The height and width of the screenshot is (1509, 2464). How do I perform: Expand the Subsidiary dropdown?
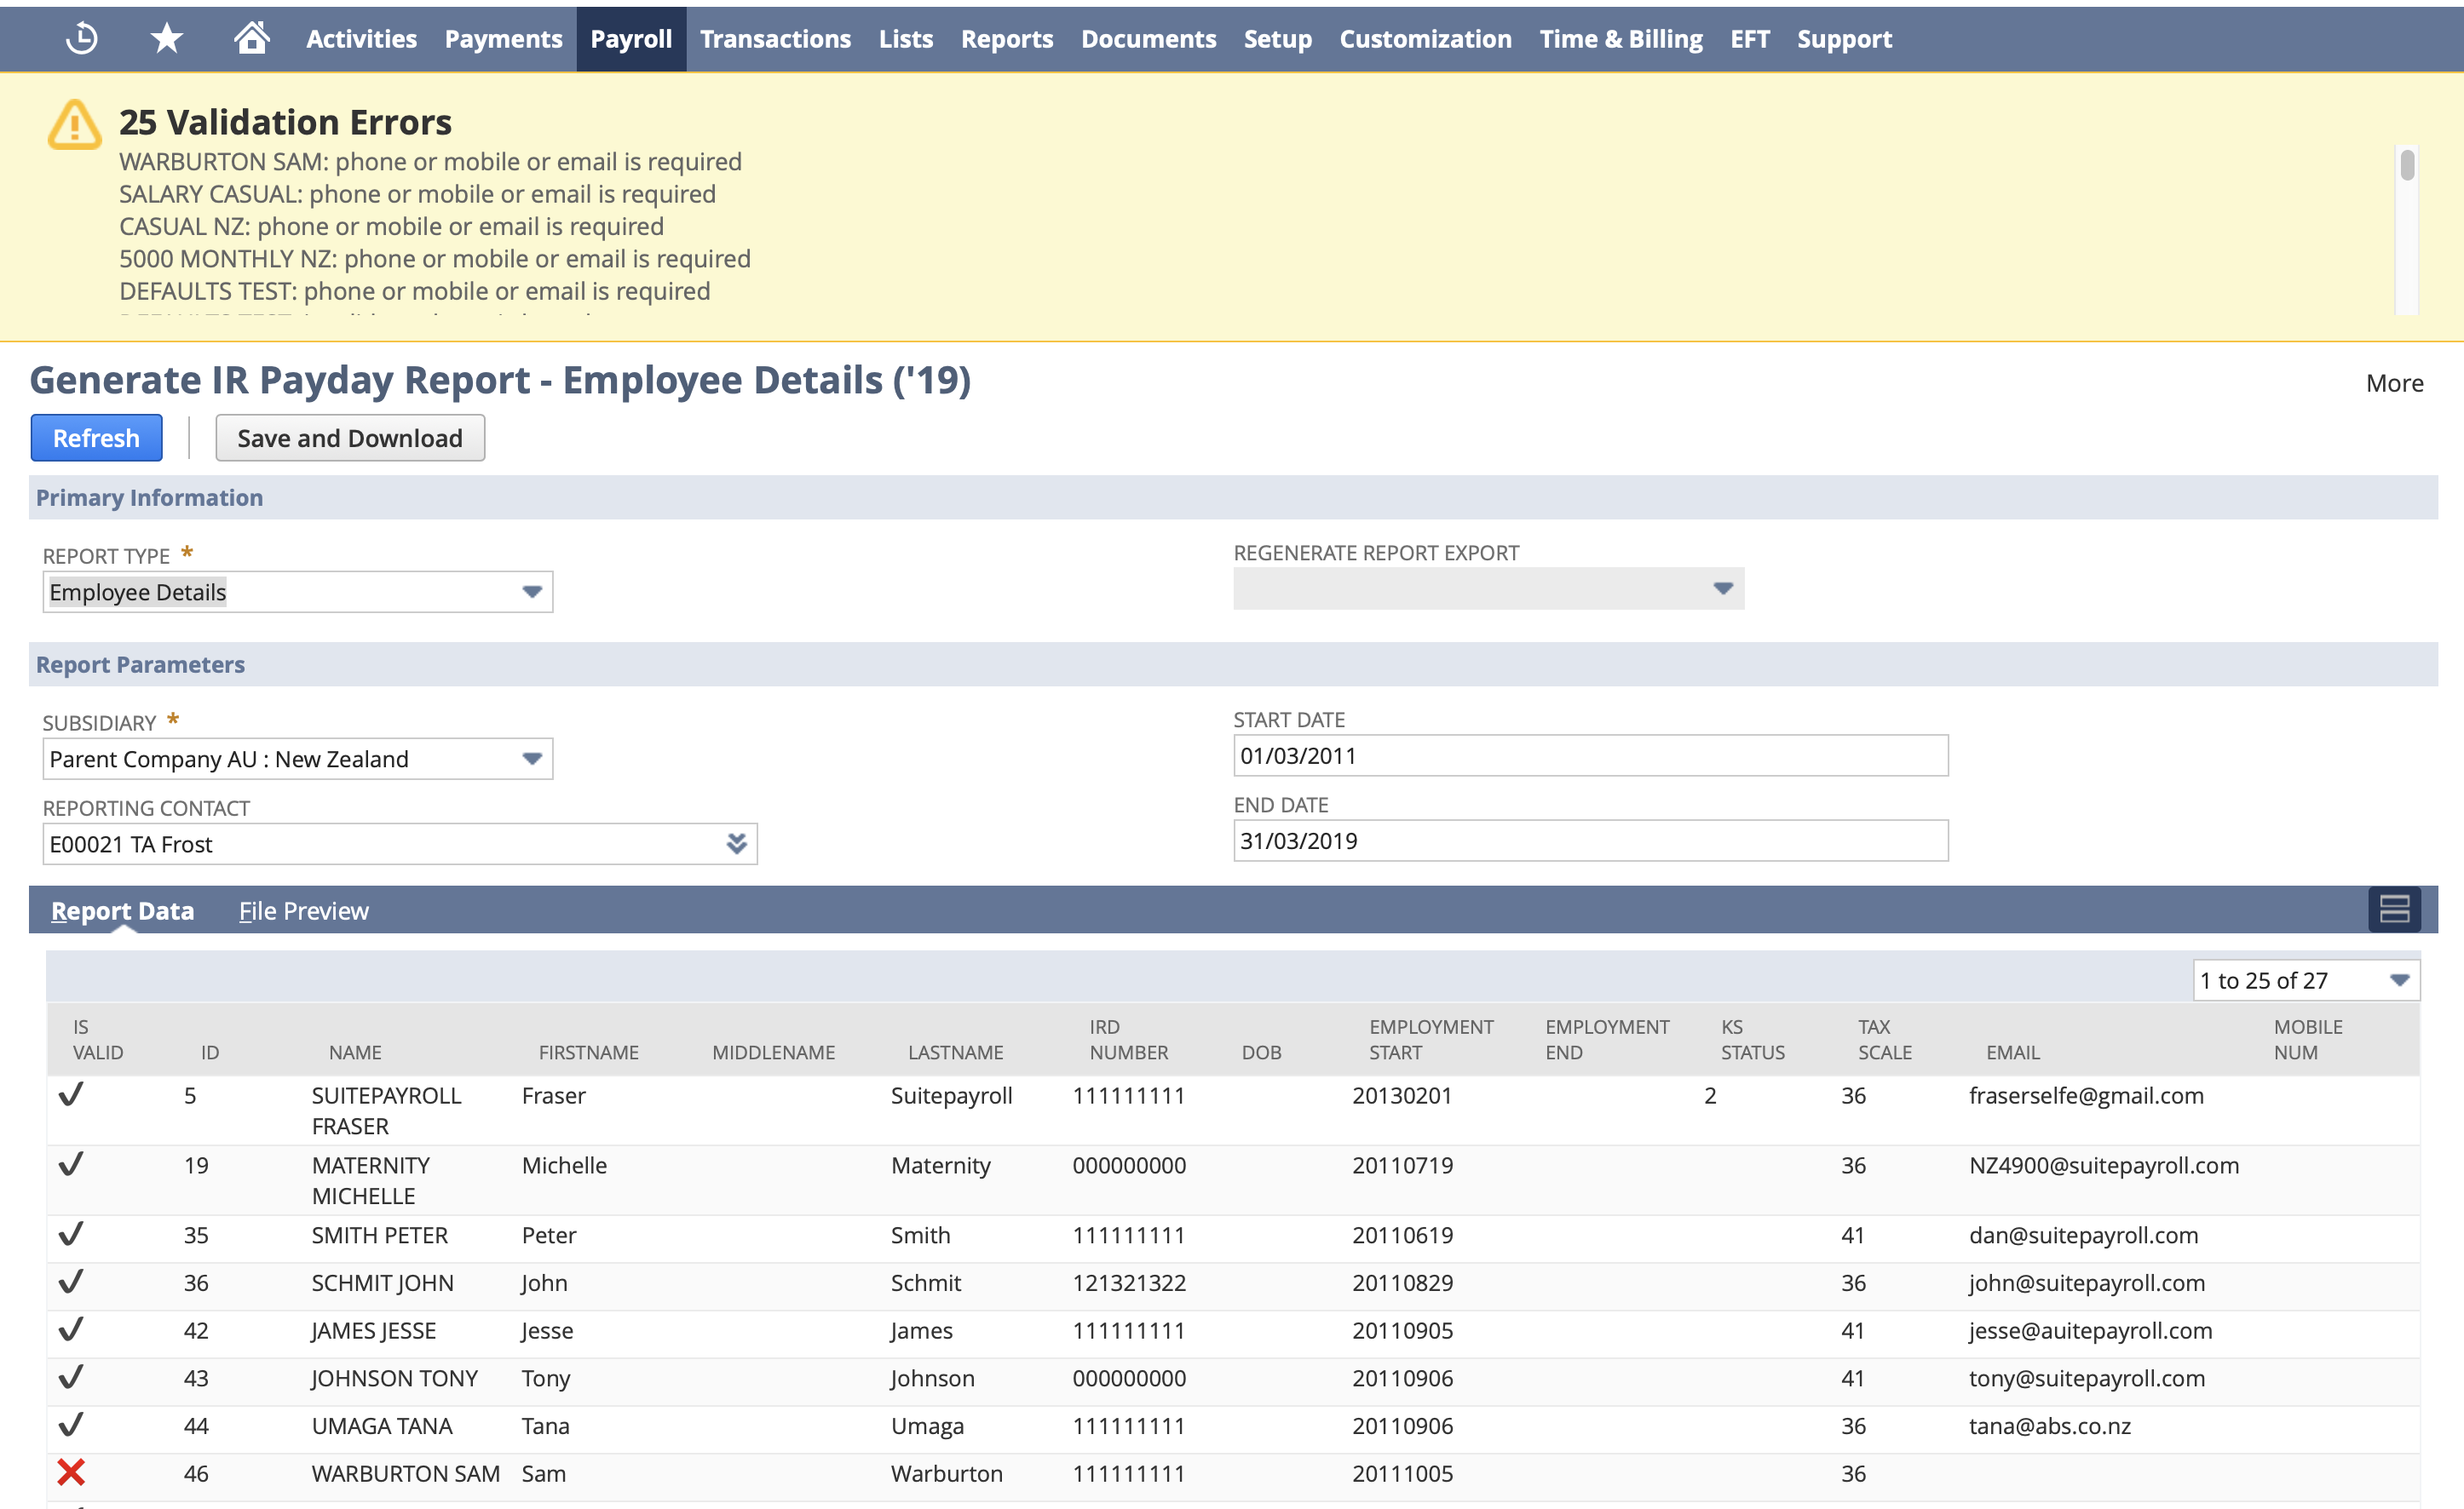point(532,759)
